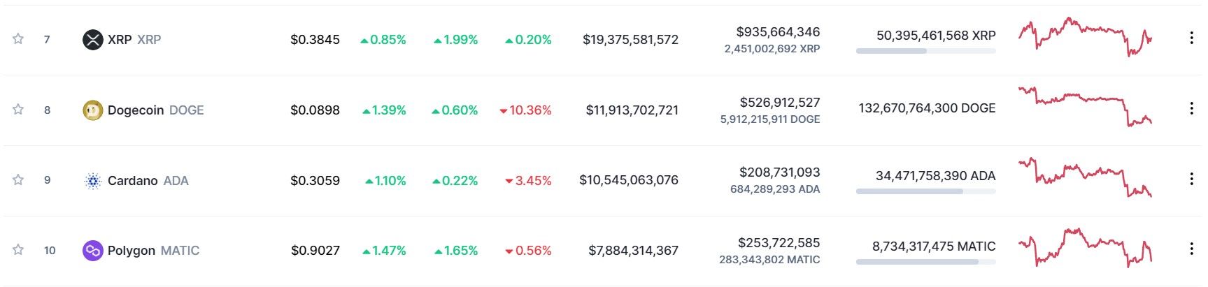Click the Polygon coin logo icon
Screen dimensions: 1208x287
click(93, 251)
